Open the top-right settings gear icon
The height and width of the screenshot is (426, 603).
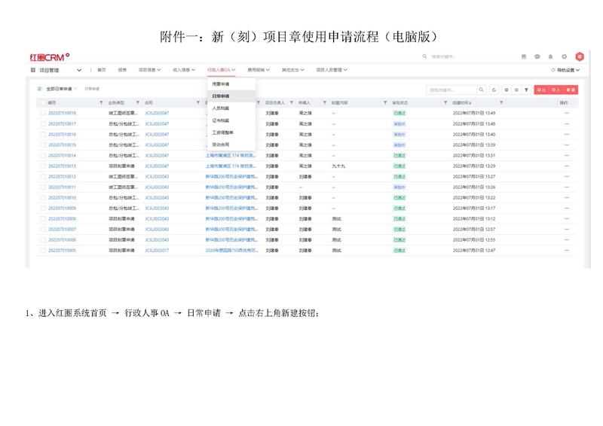564,56
